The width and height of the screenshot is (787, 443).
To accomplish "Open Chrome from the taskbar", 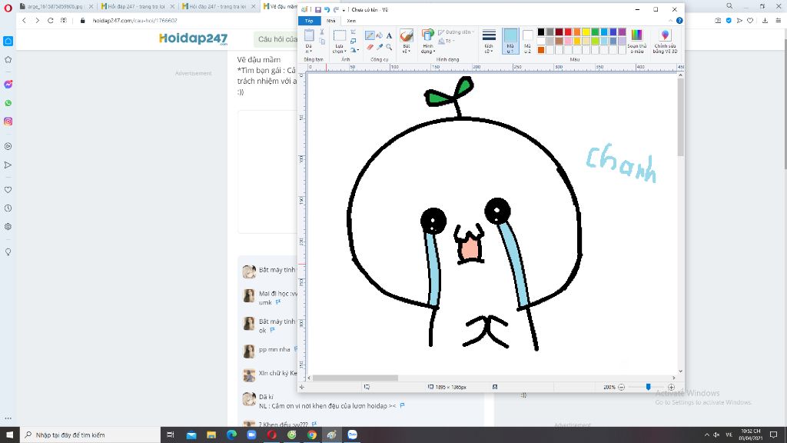I will [312, 435].
